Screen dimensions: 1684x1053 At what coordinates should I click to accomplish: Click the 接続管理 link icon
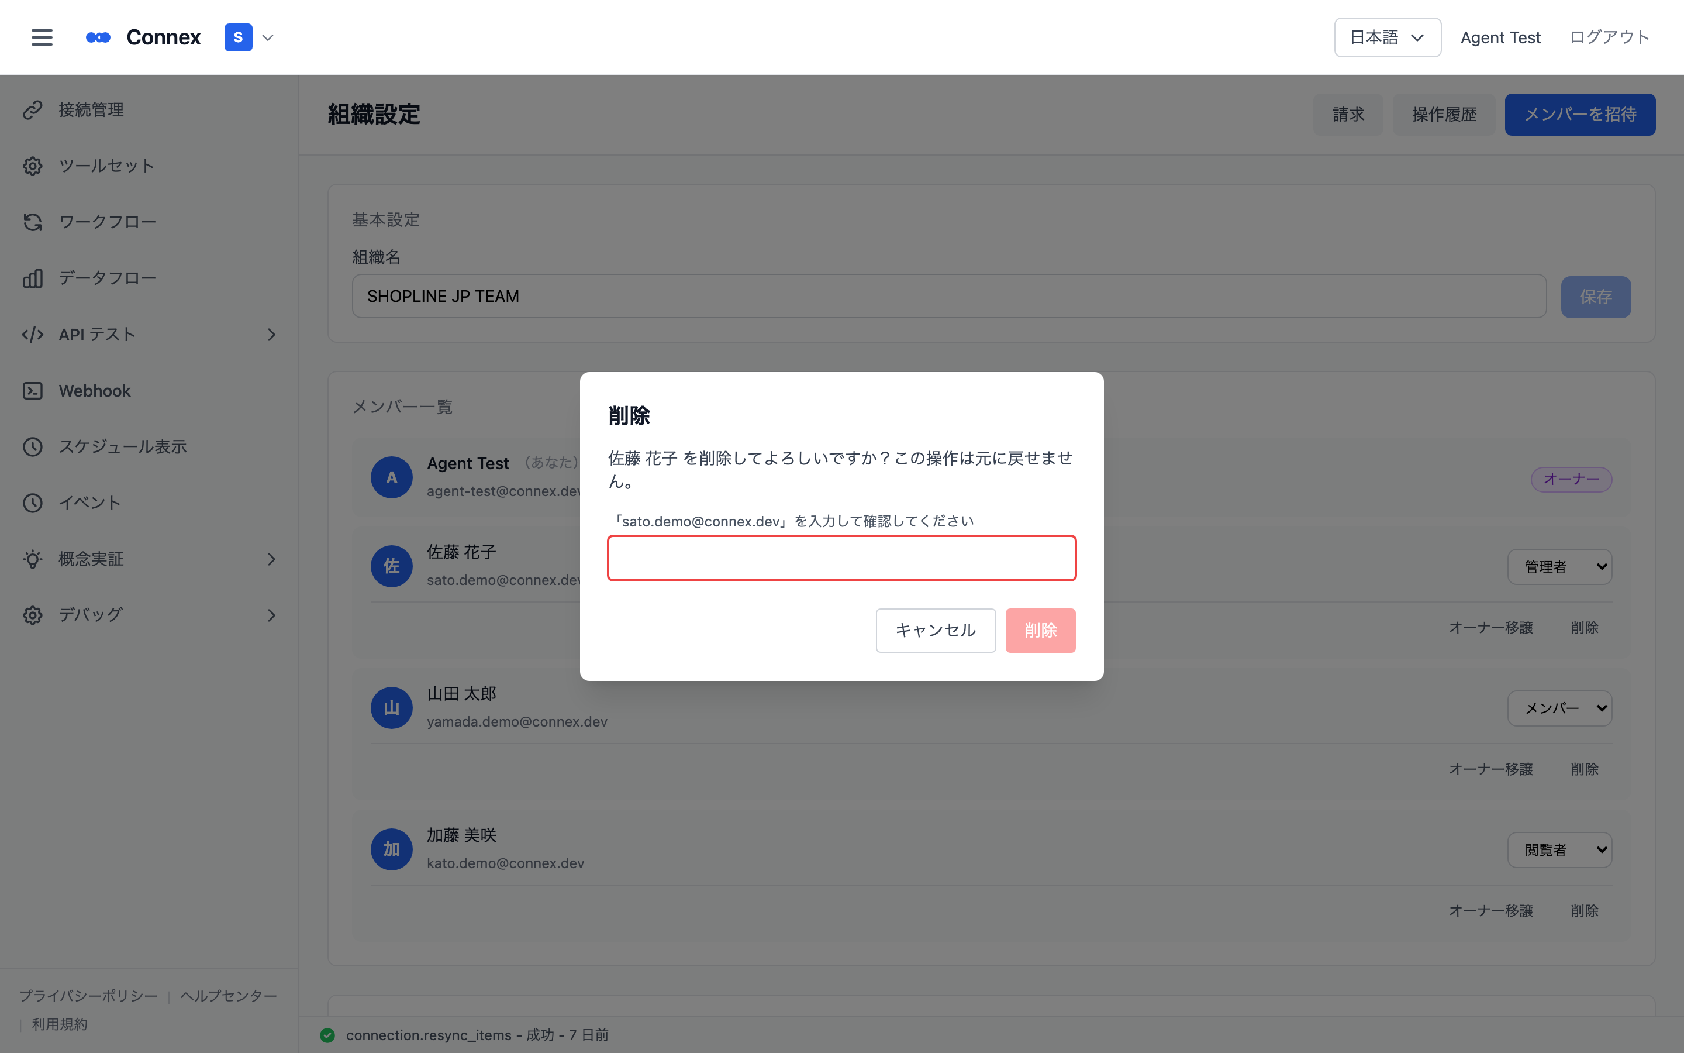(33, 110)
